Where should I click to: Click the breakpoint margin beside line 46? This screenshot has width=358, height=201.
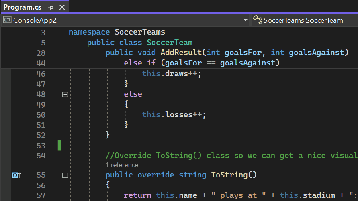pyautogui.click(x=6, y=74)
